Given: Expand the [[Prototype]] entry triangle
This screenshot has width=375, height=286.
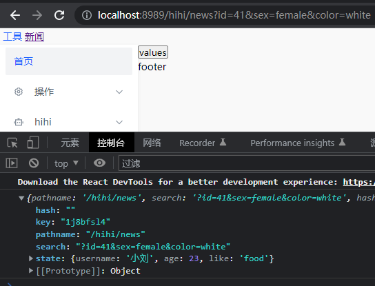Looking at the screenshot, I should click(x=30, y=270).
